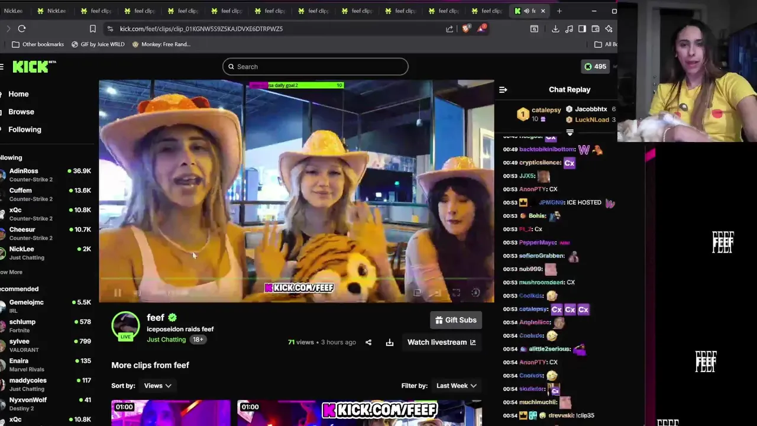Pause the clip with the player pause button
757x426 pixels.
(x=118, y=292)
